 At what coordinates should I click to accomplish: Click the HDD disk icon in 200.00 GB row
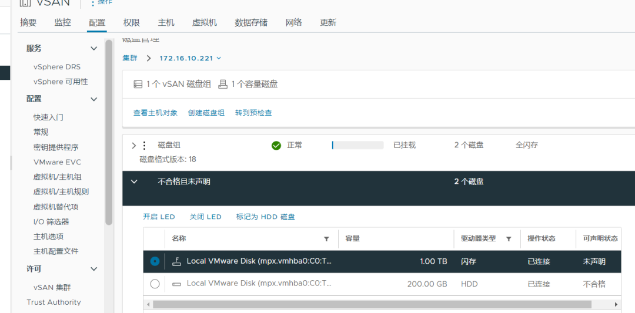click(x=176, y=284)
